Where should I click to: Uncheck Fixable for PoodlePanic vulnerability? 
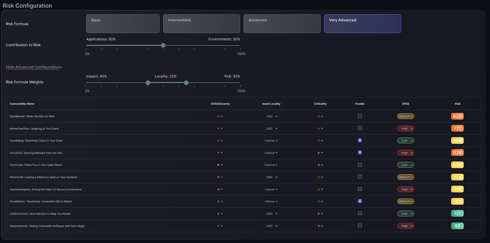(x=360, y=201)
